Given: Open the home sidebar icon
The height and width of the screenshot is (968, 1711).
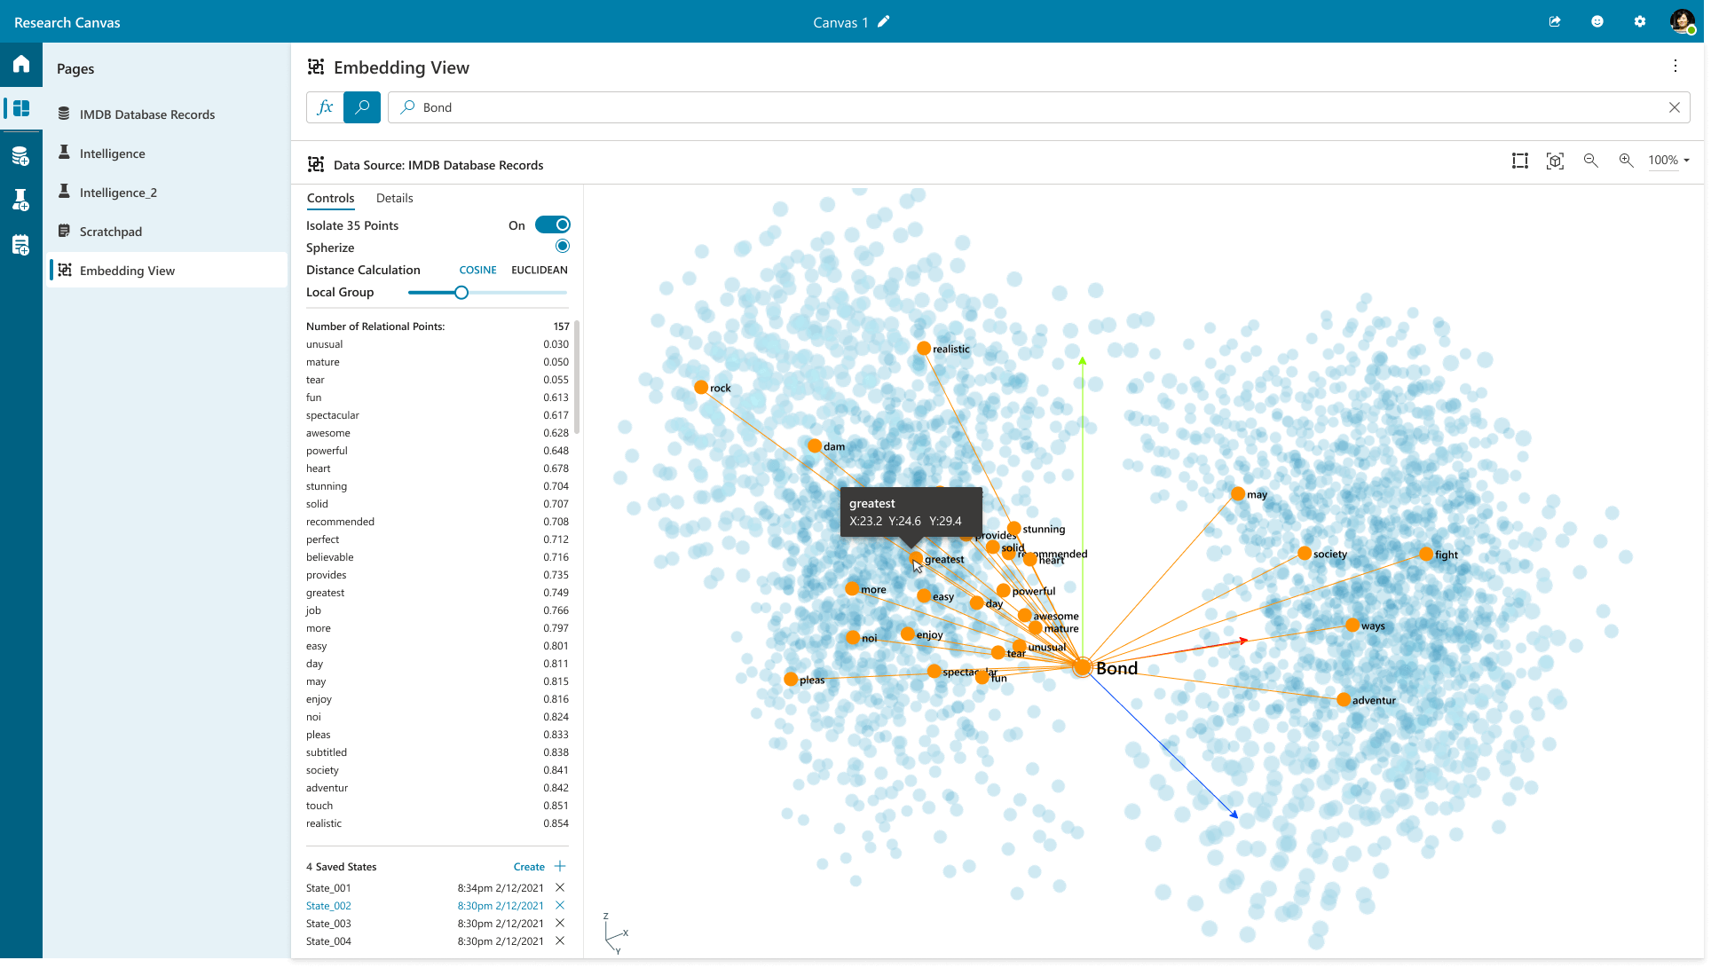Looking at the screenshot, I should click(21, 64).
